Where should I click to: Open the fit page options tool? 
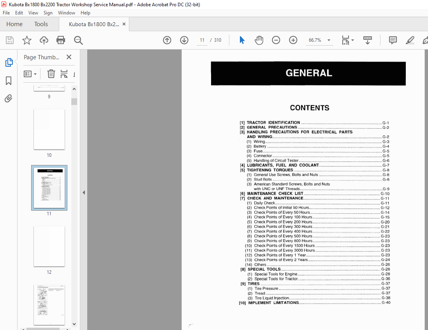[x=345, y=40]
